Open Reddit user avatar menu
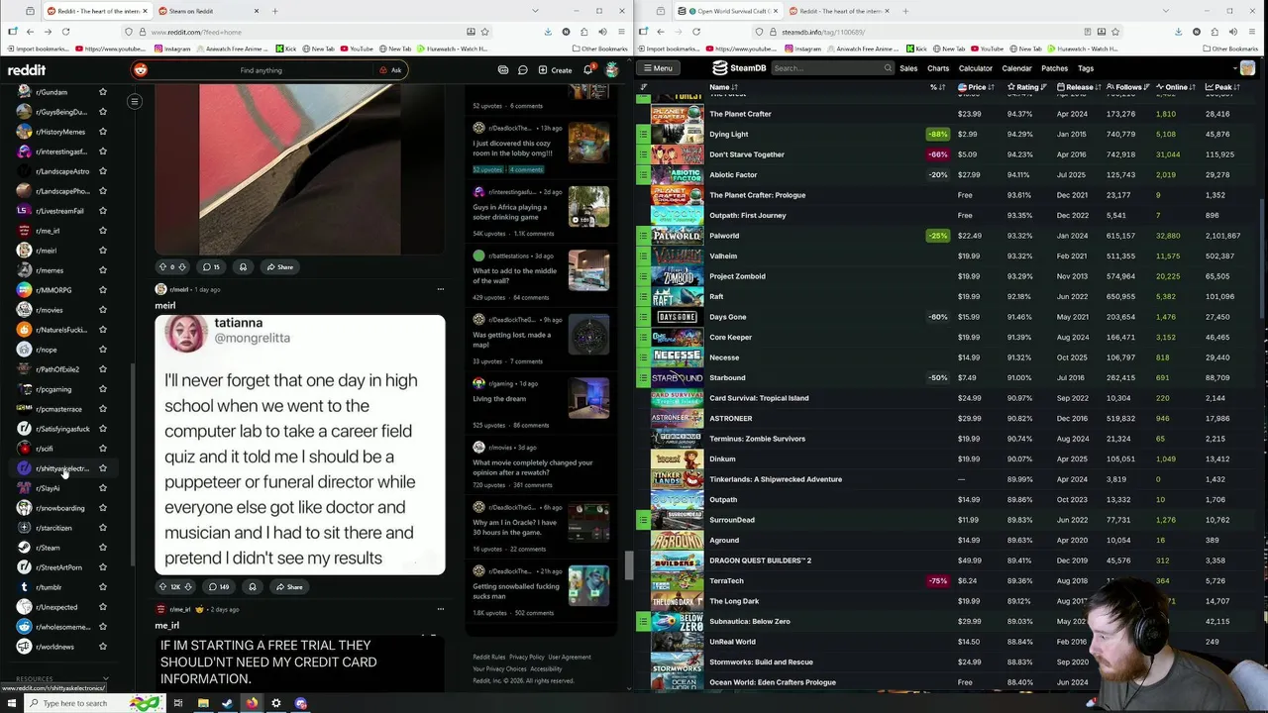 tap(612, 70)
